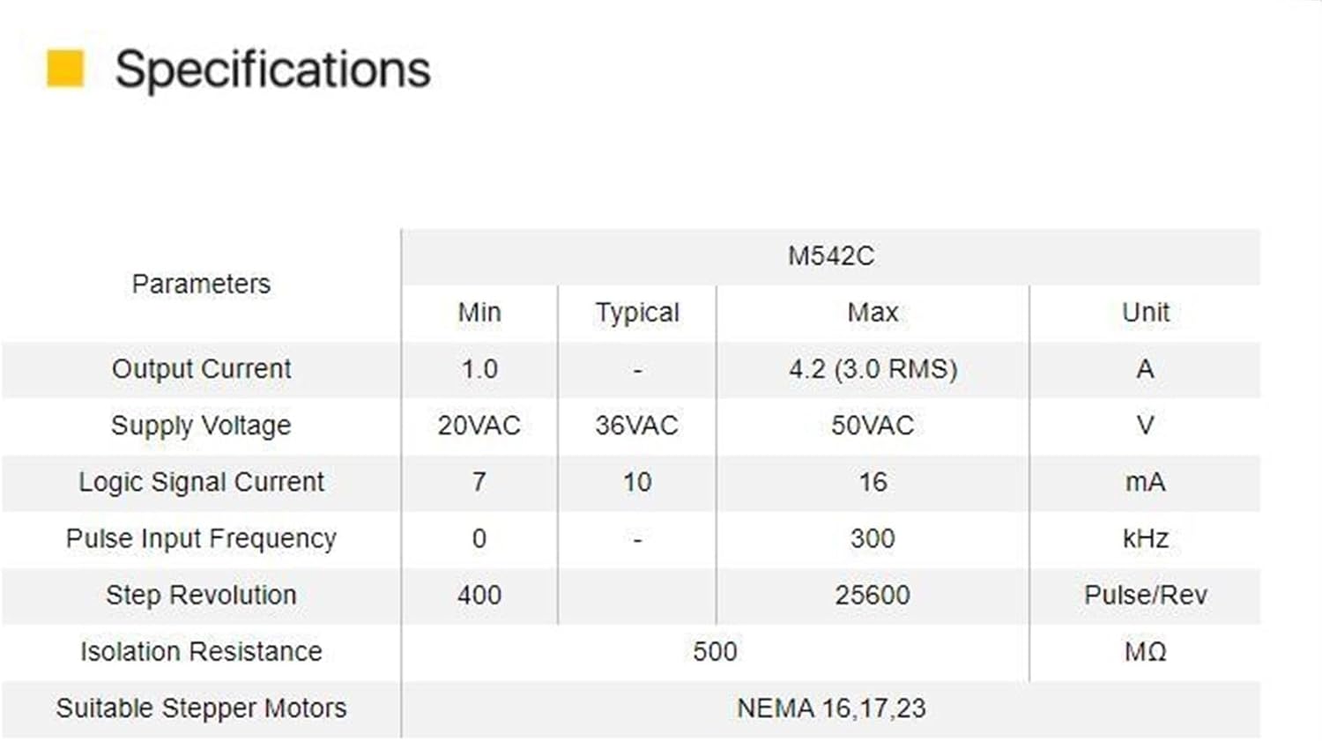Click the 4.2 (3.0 RMS) value
Image resolution: width=1322 pixels, height=741 pixels.
[x=873, y=369]
